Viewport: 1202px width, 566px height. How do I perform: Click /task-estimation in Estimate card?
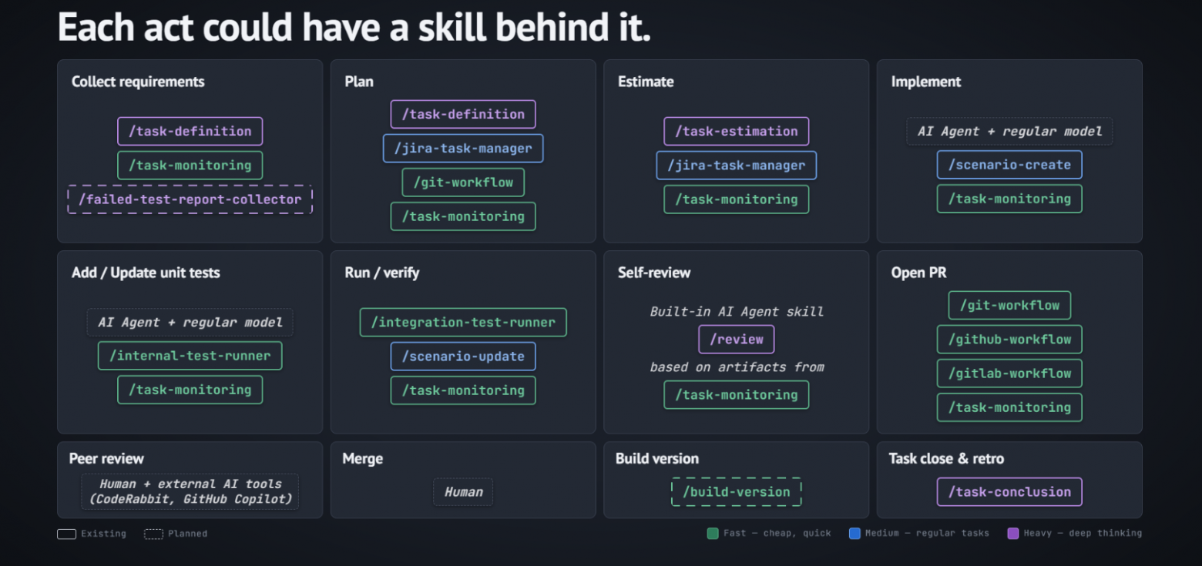(x=736, y=131)
